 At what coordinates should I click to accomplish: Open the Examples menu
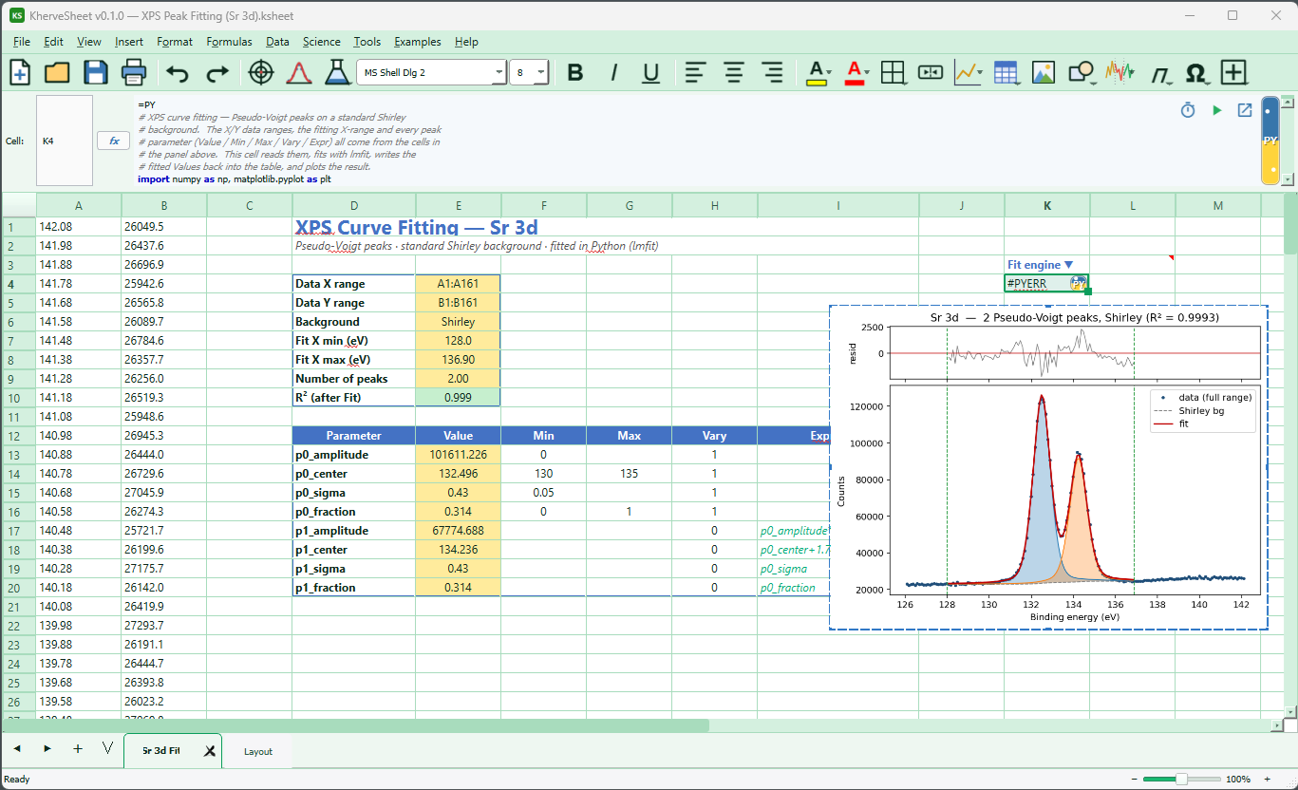pos(418,42)
